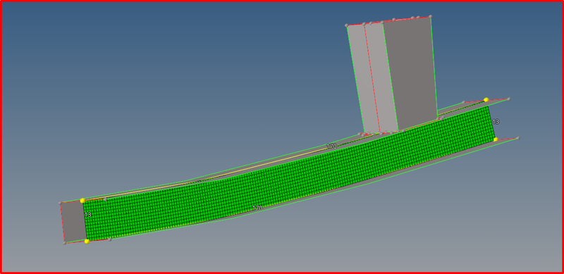The image size is (564, 274).
Task: Pick gray point at far right end of upper flange
Action: [508, 99]
